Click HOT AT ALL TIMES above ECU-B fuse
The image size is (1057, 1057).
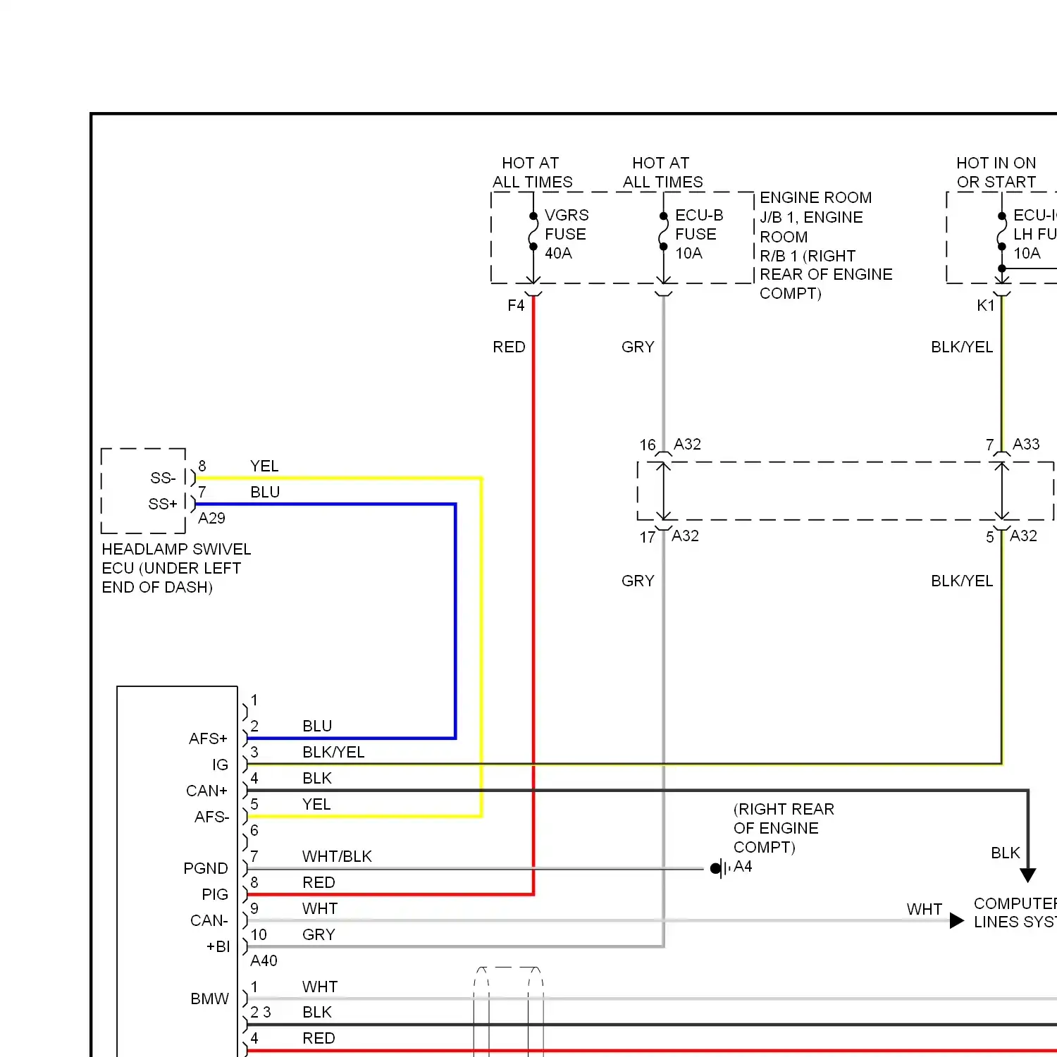pyautogui.click(x=662, y=173)
